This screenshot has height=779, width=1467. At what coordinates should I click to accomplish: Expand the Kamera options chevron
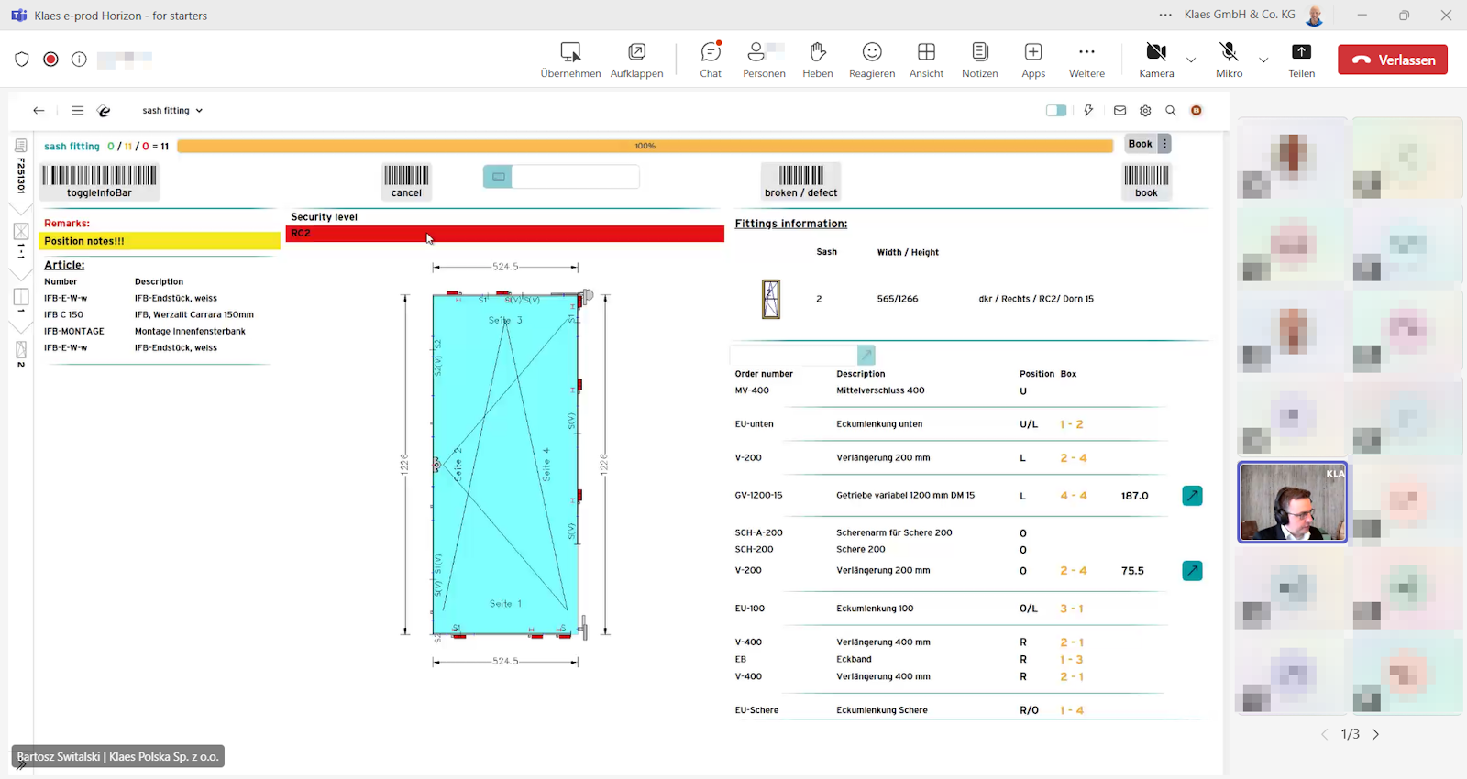[1191, 60]
